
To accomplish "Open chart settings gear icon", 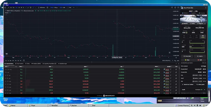I will pyautogui.click(x=175, y=8).
